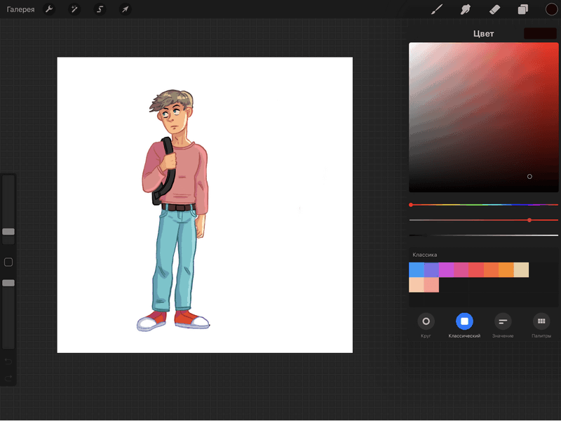Return to the Галерея gallery

tap(21, 10)
